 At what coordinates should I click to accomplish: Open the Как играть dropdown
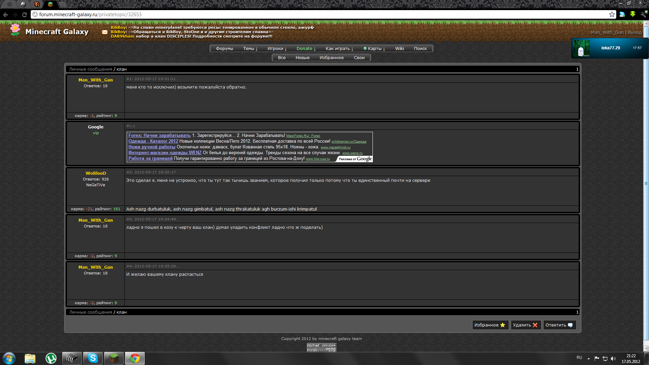coord(339,49)
